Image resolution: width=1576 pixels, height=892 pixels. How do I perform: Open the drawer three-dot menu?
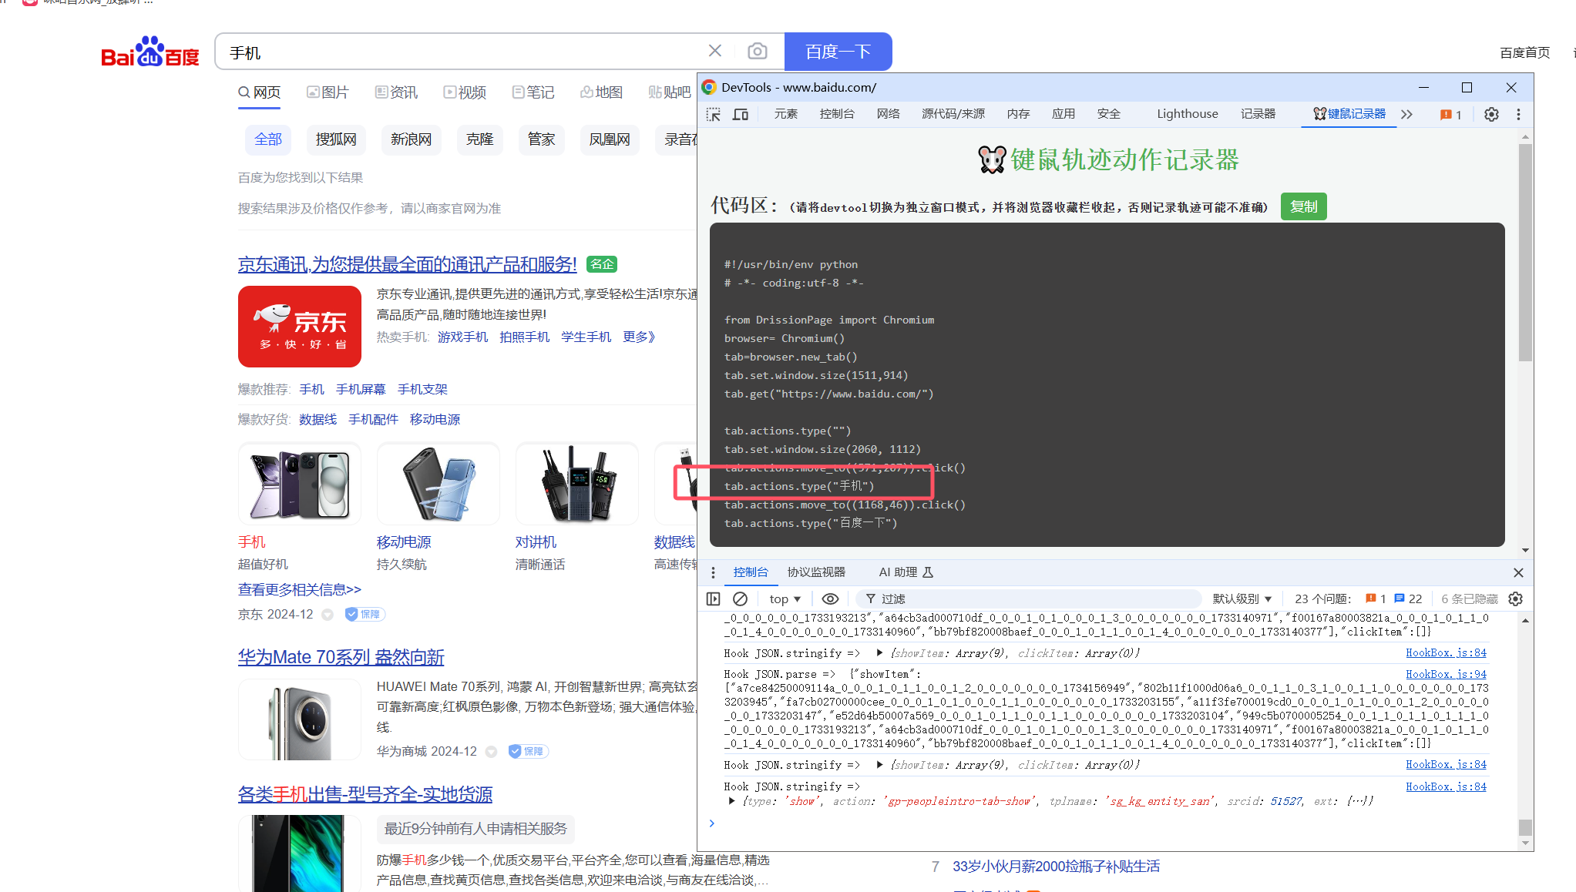713,572
